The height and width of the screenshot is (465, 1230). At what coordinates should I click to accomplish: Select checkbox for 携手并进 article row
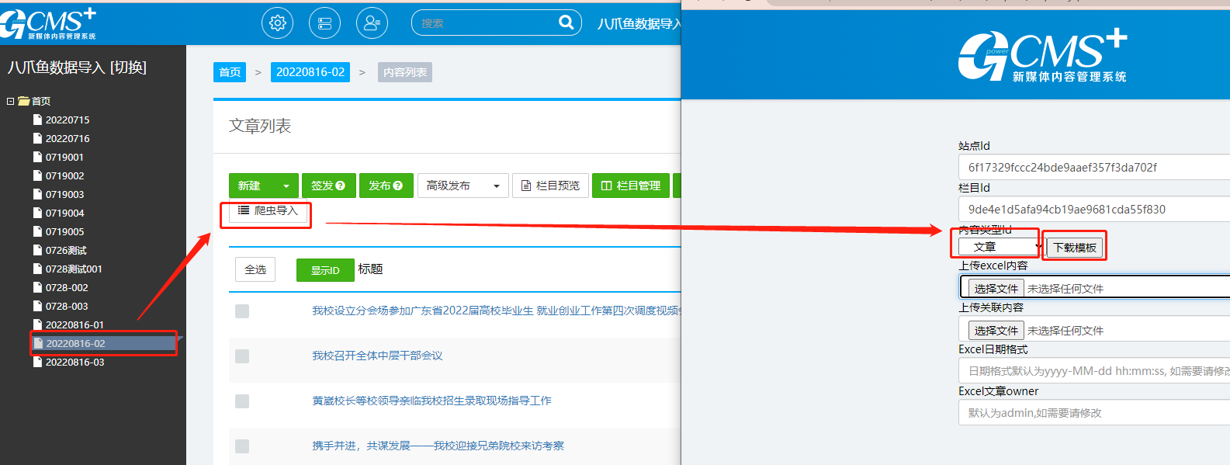coord(242,446)
